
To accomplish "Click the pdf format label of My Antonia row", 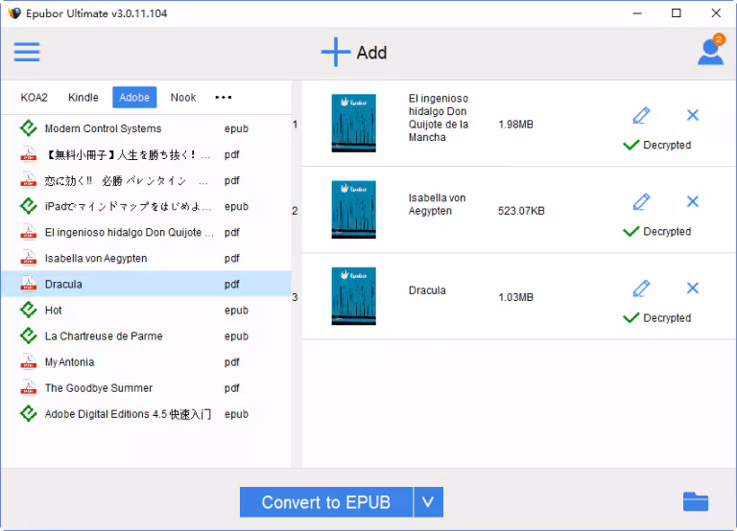I will [231, 362].
